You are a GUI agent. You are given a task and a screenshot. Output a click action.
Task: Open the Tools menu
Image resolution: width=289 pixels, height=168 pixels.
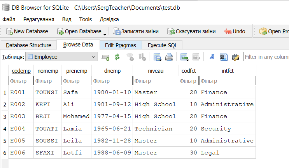tap(86, 19)
